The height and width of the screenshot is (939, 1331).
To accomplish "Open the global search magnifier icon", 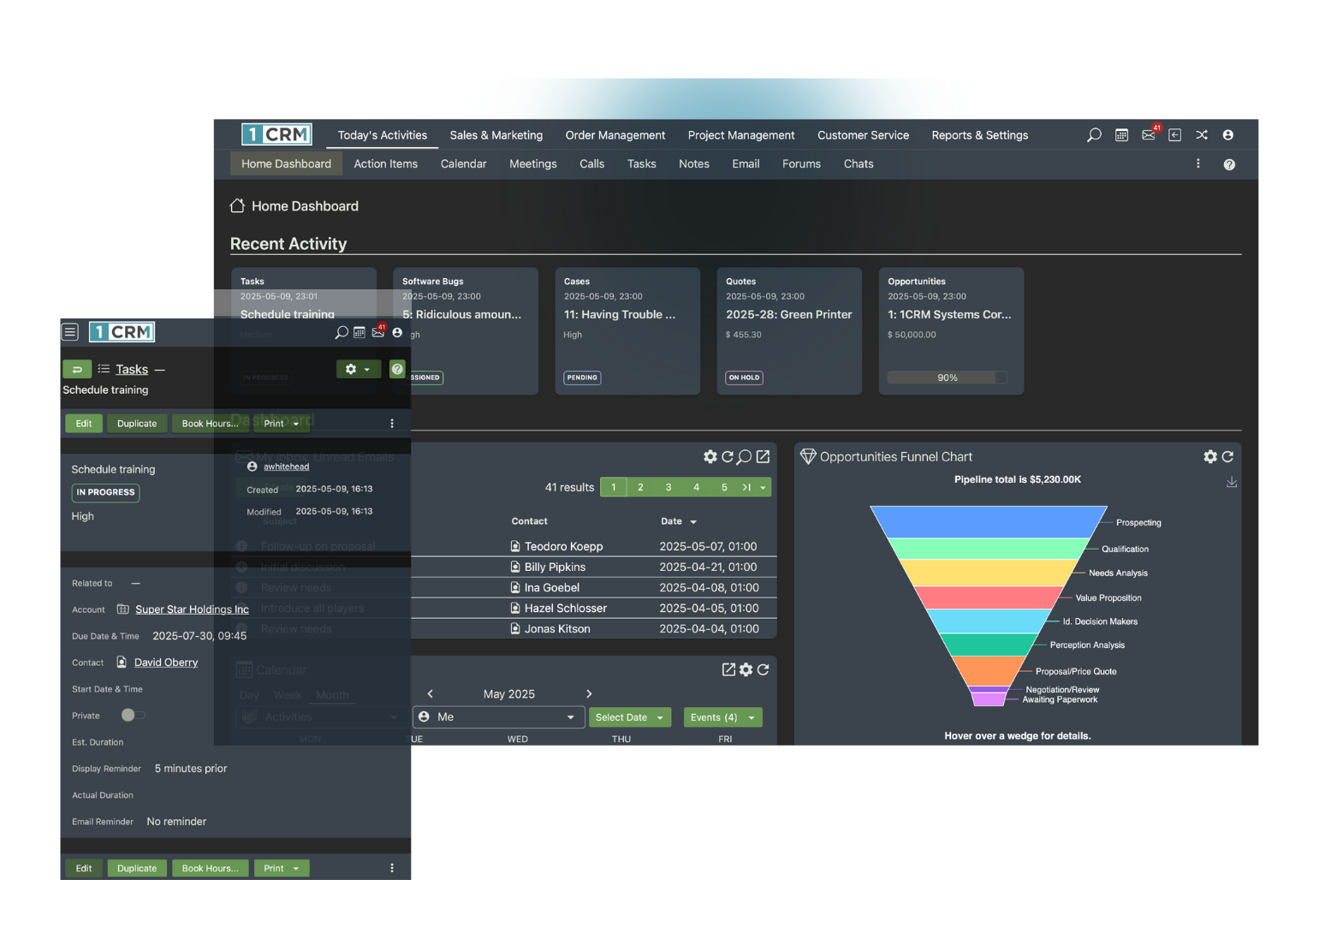I will [x=1093, y=134].
